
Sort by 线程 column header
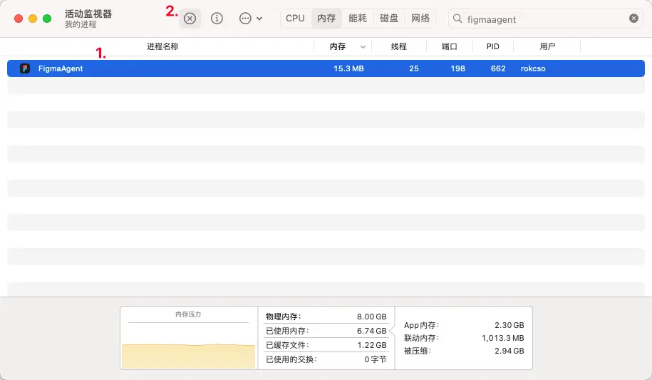tap(399, 46)
